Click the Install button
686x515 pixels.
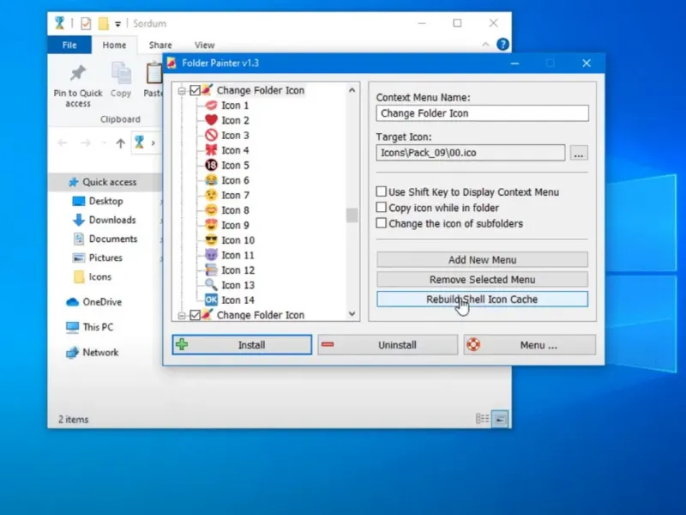point(242,345)
